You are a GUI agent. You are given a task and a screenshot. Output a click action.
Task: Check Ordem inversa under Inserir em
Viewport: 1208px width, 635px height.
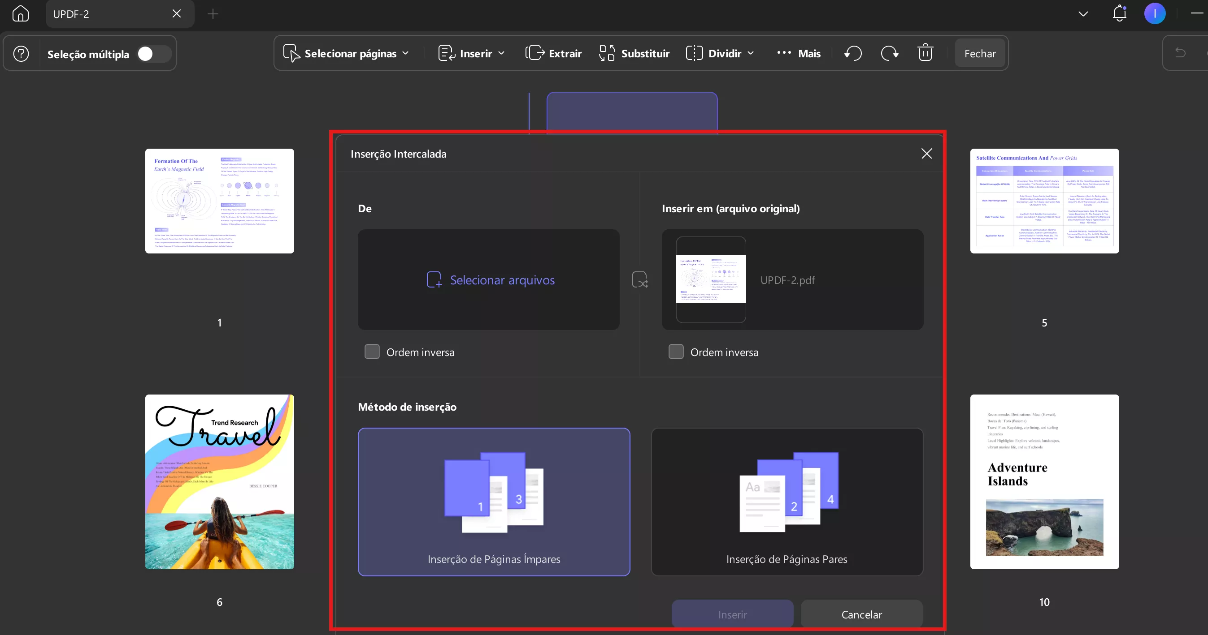[x=676, y=352]
